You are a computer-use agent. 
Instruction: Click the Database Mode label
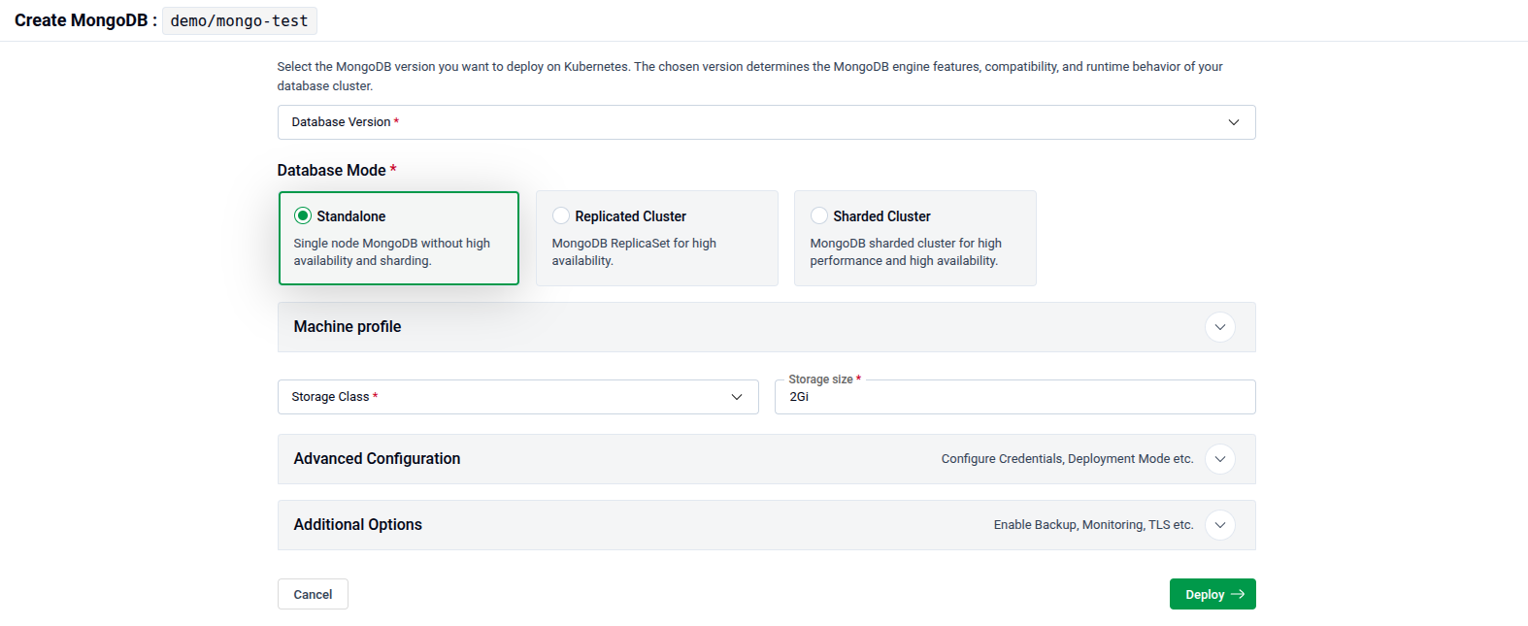click(x=337, y=170)
